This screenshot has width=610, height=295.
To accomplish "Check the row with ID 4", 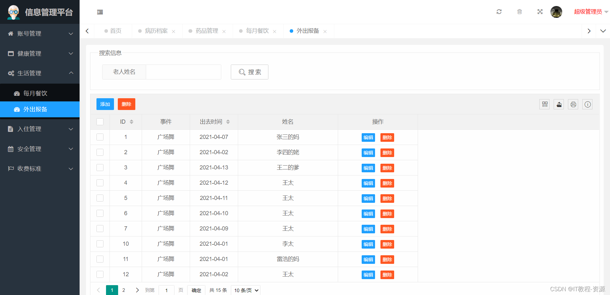I will point(100,183).
